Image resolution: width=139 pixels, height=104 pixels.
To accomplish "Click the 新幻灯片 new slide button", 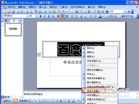I will [126, 16].
